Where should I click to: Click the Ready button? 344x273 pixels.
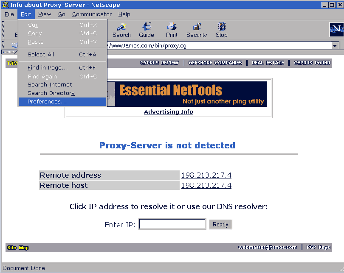[x=220, y=224]
